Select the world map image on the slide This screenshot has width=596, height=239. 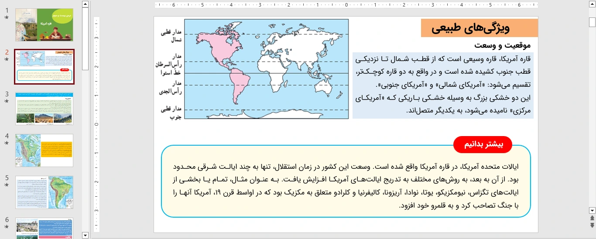coord(266,69)
